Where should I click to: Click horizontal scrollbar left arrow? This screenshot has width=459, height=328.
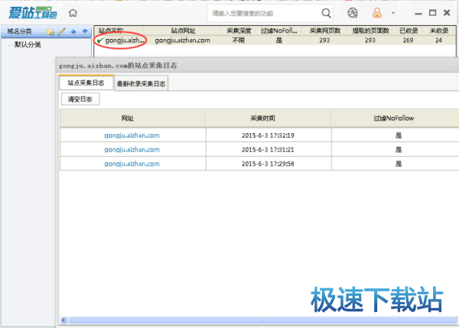click(x=63, y=320)
